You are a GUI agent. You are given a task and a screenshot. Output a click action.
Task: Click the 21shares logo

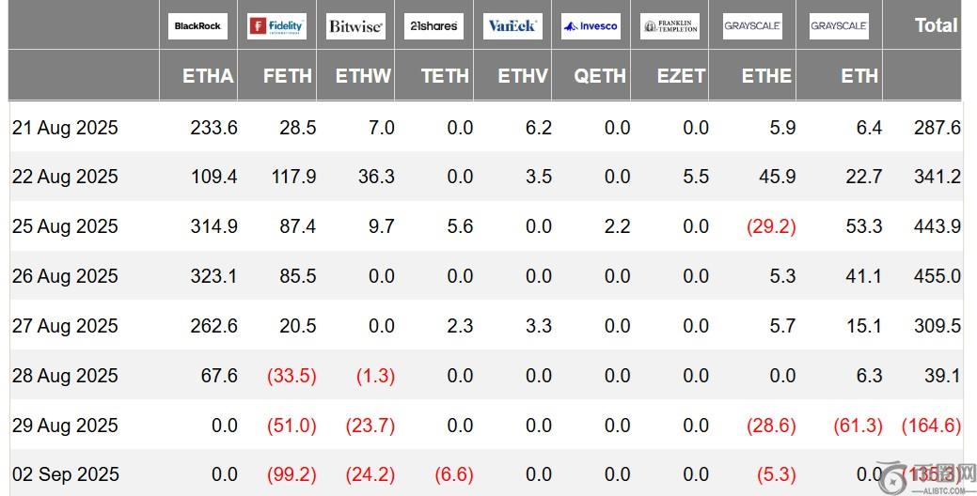pos(433,26)
